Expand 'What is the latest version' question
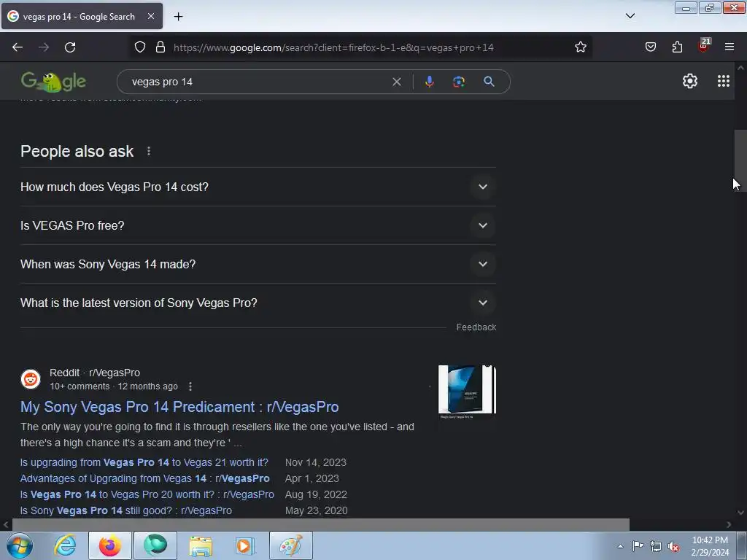The width and height of the screenshot is (747, 560). point(258,303)
